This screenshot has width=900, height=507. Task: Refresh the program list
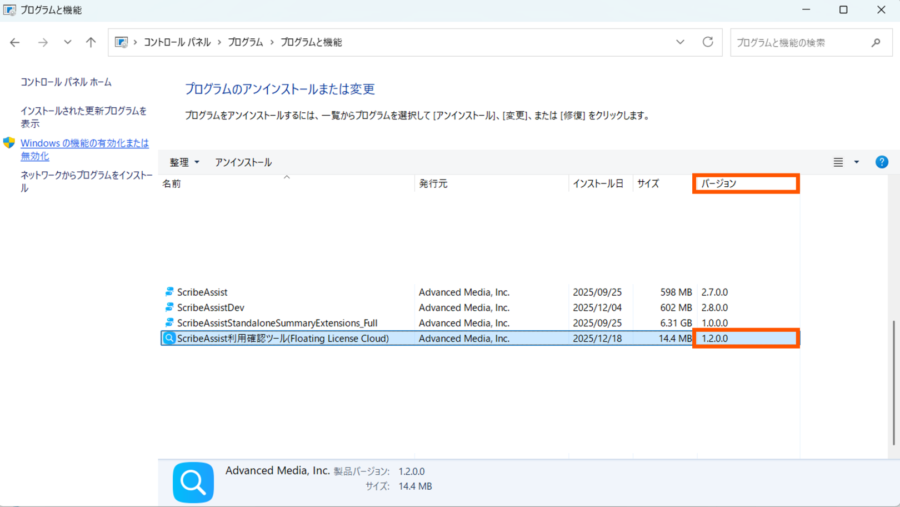click(707, 42)
